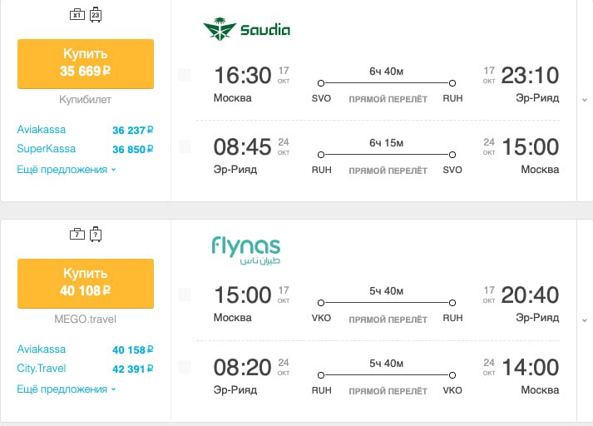Open 'Ещё предложения' under flynas ticket
Image resolution: width=593 pixels, height=426 pixels.
67,389
